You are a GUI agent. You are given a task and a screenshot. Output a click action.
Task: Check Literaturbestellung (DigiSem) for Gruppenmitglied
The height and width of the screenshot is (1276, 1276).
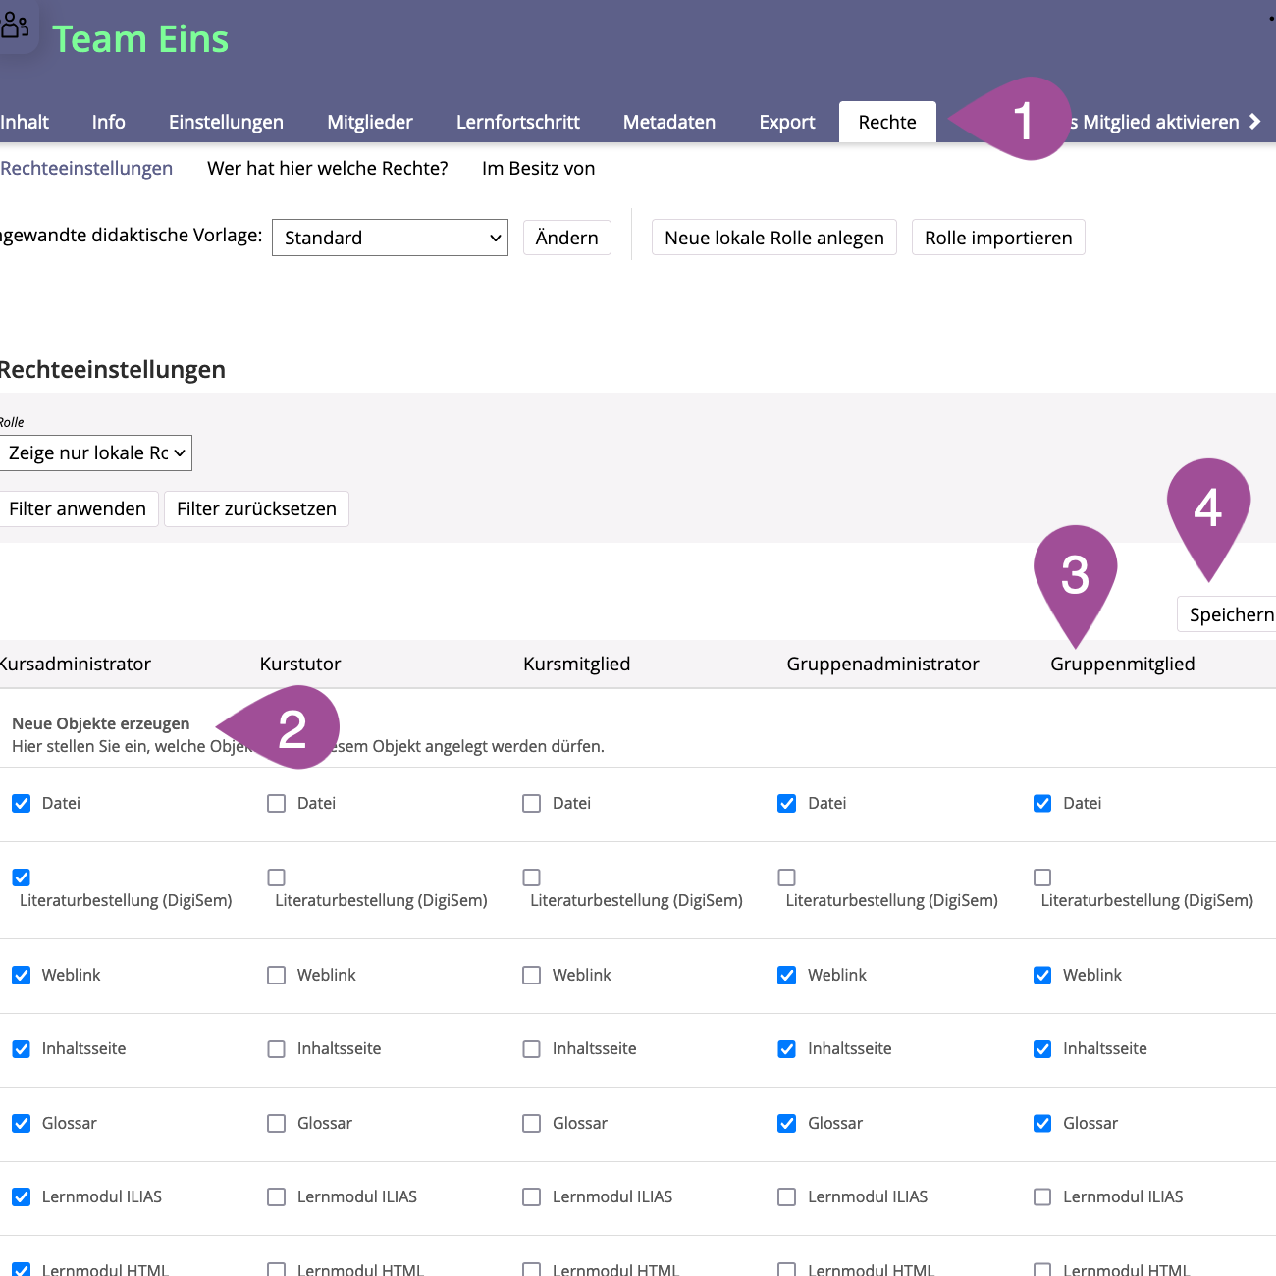[1042, 877]
